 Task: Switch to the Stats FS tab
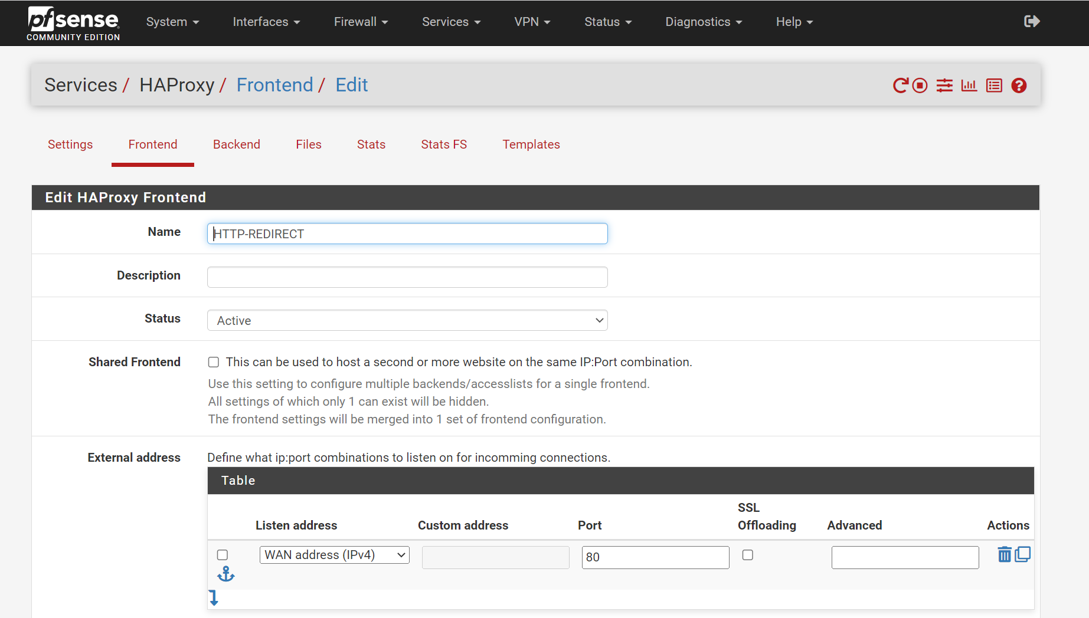click(x=444, y=144)
